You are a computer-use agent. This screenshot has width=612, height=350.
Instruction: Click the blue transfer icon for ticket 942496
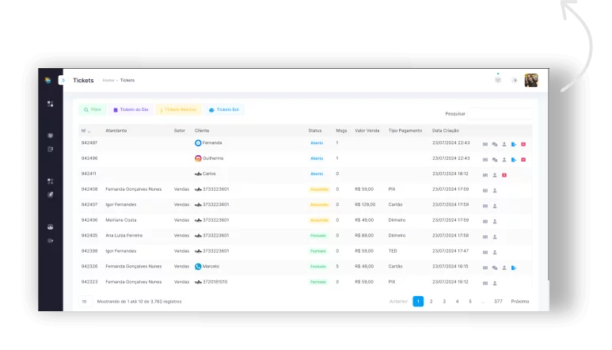[x=514, y=160]
